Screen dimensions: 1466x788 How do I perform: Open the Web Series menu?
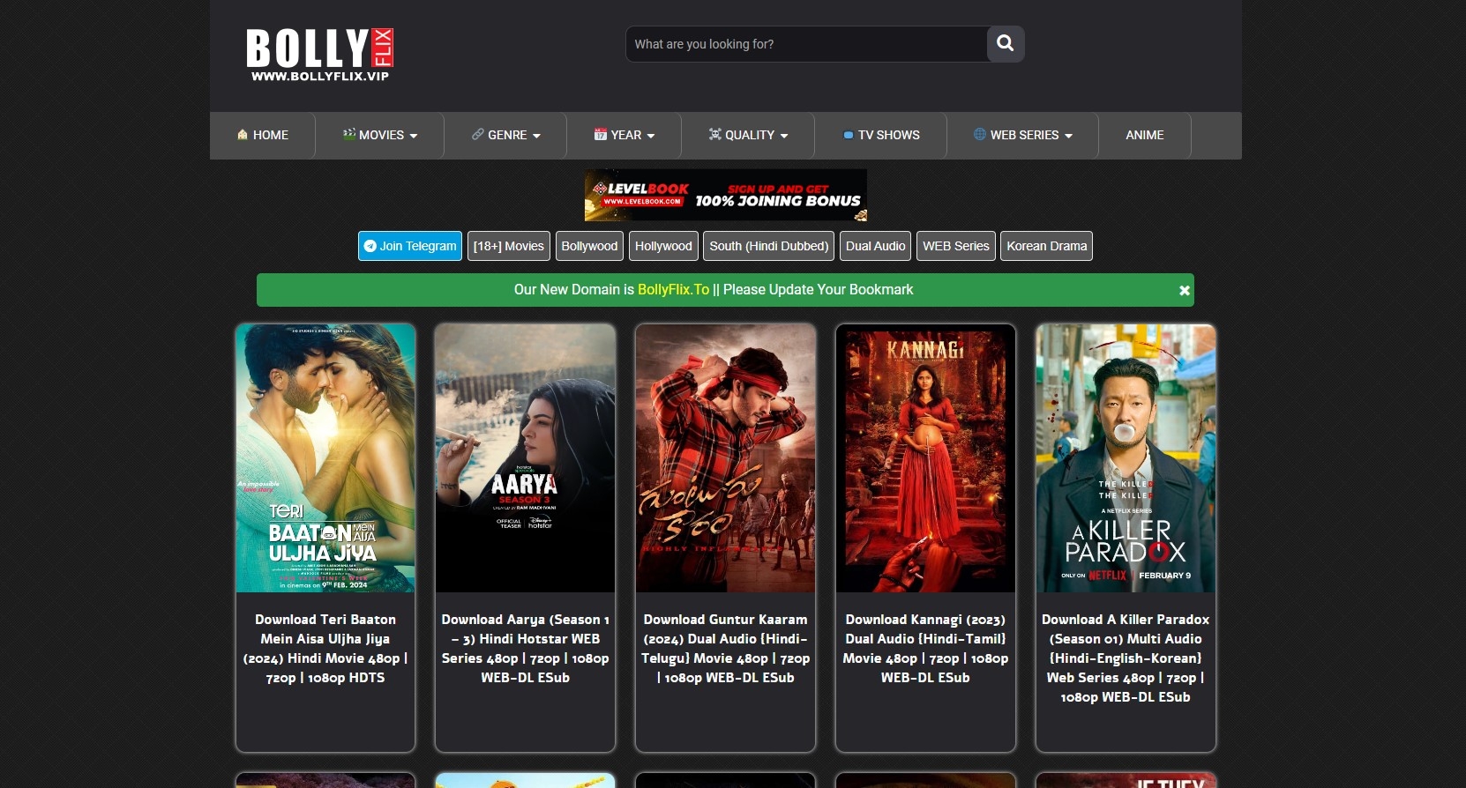[x=1023, y=135]
